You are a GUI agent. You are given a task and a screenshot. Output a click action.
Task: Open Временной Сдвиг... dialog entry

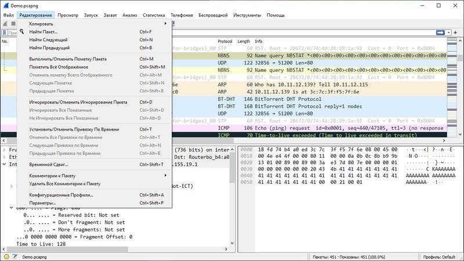(x=95, y=165)
